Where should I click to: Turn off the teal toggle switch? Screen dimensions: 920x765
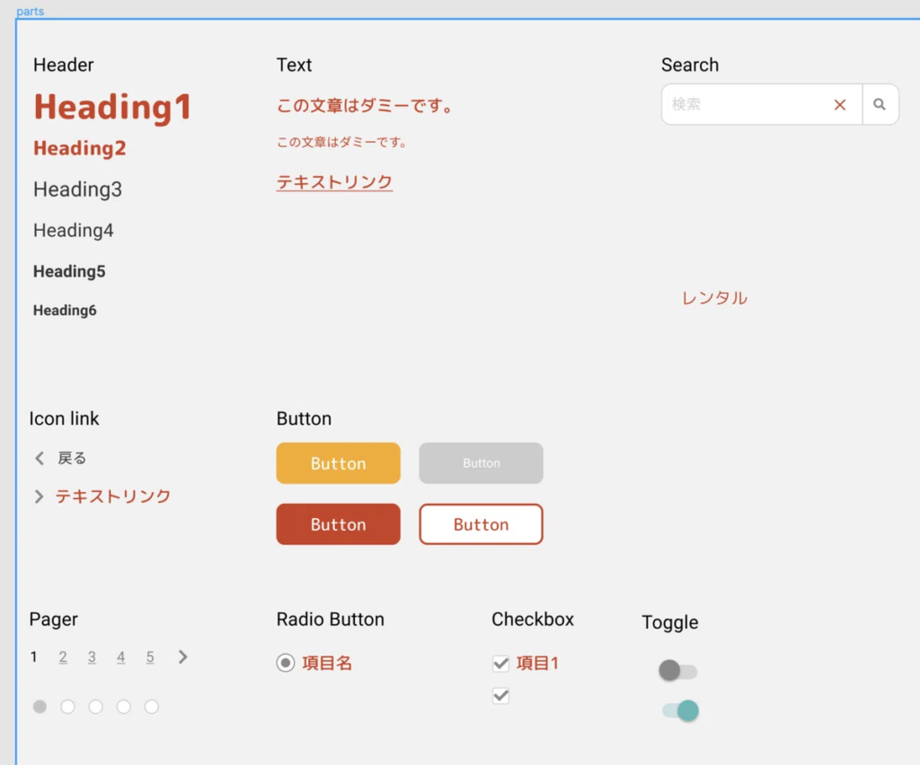pyautogui.click(x=681, y=711)
